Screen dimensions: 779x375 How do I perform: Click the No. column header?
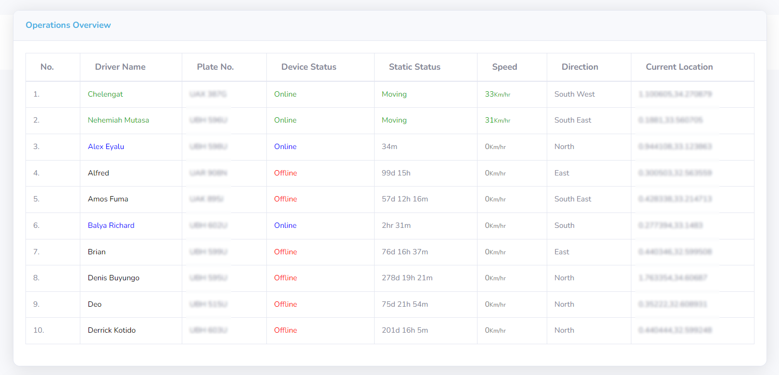[x=47, y=67]
